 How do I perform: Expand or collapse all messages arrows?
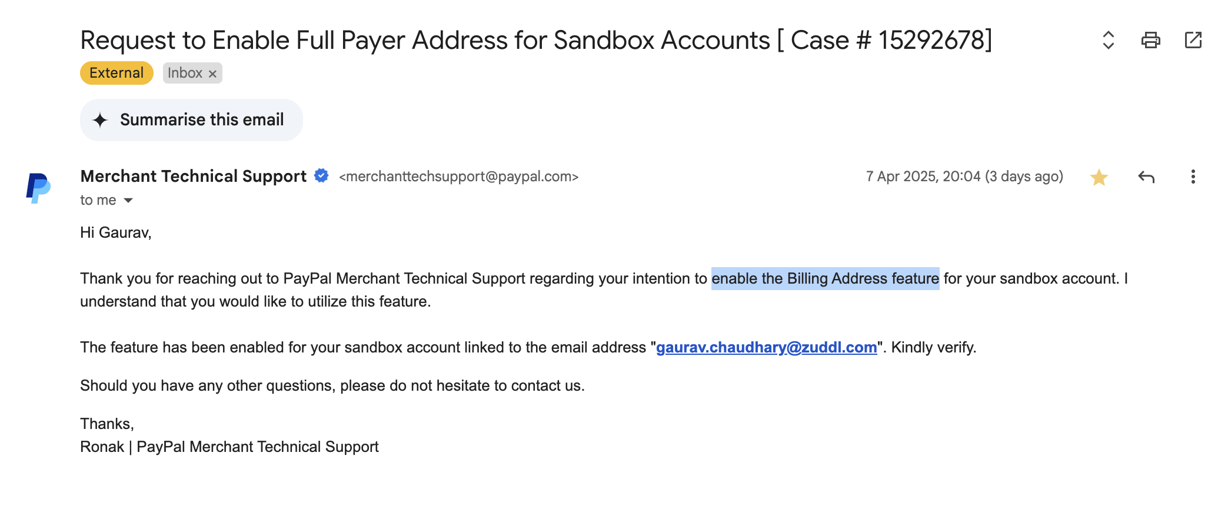pyautogui.click(x=1108, y=40)
